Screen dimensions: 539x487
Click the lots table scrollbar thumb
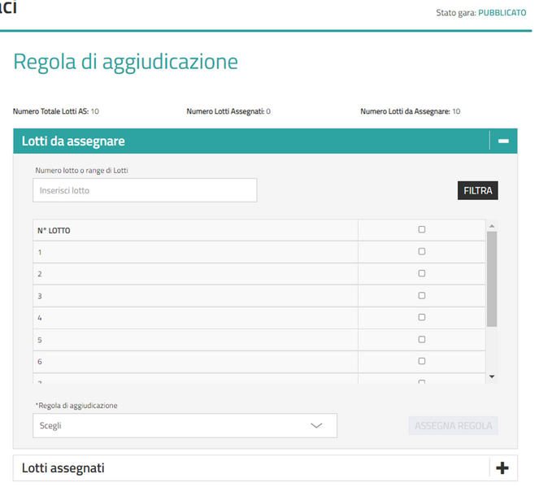click(491, 278)
